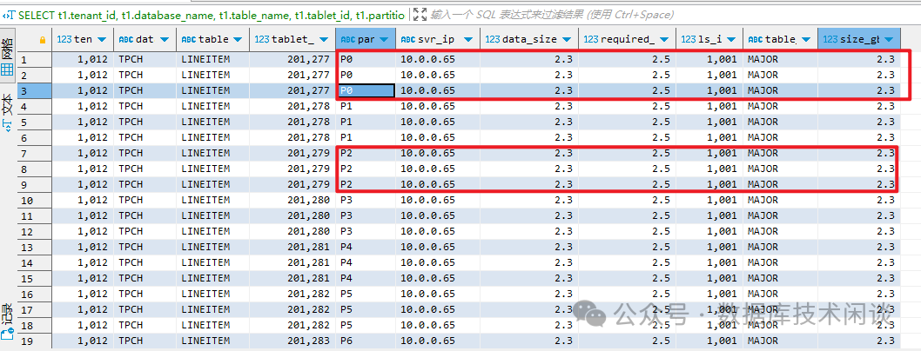The image size is (921, 351).
Task: Click the LINEITEM cell in row 9
Action: 213,184
